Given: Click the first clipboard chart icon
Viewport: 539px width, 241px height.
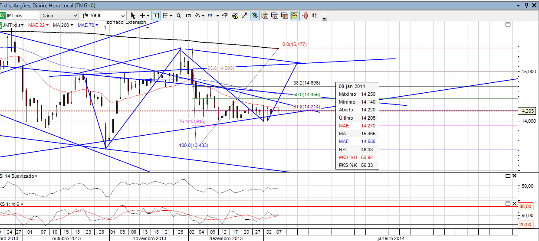Looking at the screenshot, I should (x=265, y=15).
